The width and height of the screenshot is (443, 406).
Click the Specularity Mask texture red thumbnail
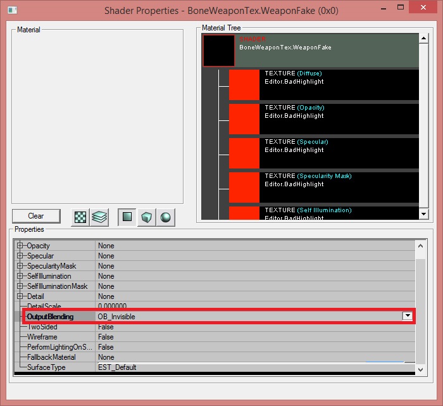[x=244, y=187]
